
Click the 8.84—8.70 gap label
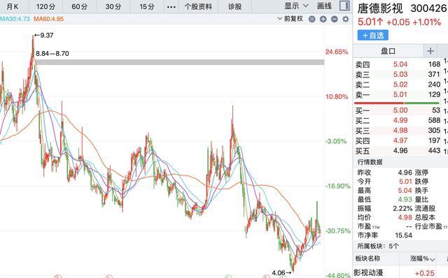point(52,53)
